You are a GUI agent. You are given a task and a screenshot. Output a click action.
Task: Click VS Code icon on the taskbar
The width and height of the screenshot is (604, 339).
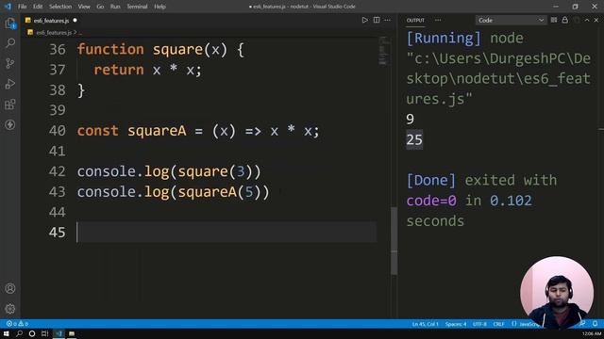coord(59,333)
